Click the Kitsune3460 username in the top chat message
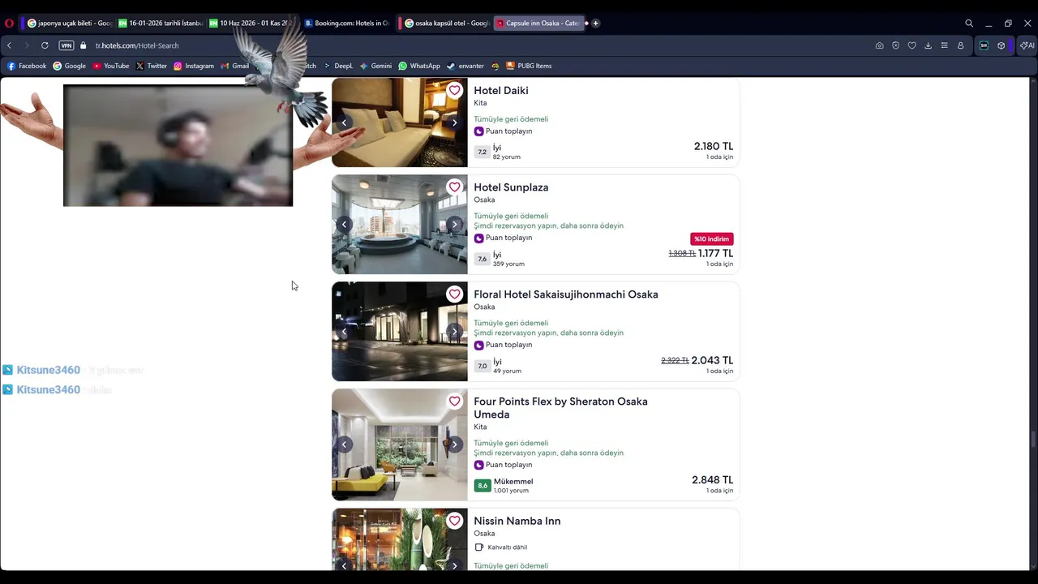1038x584 pixels. tap(49, 370)
